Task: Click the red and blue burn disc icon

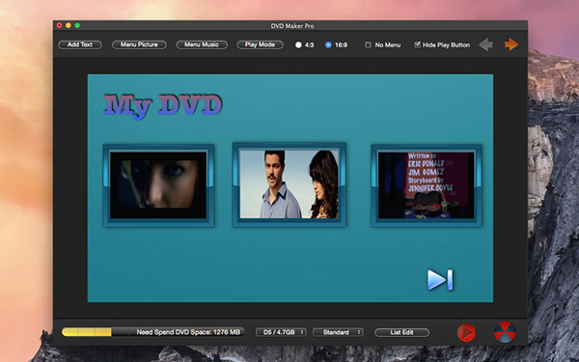Action: coord(505,332)
